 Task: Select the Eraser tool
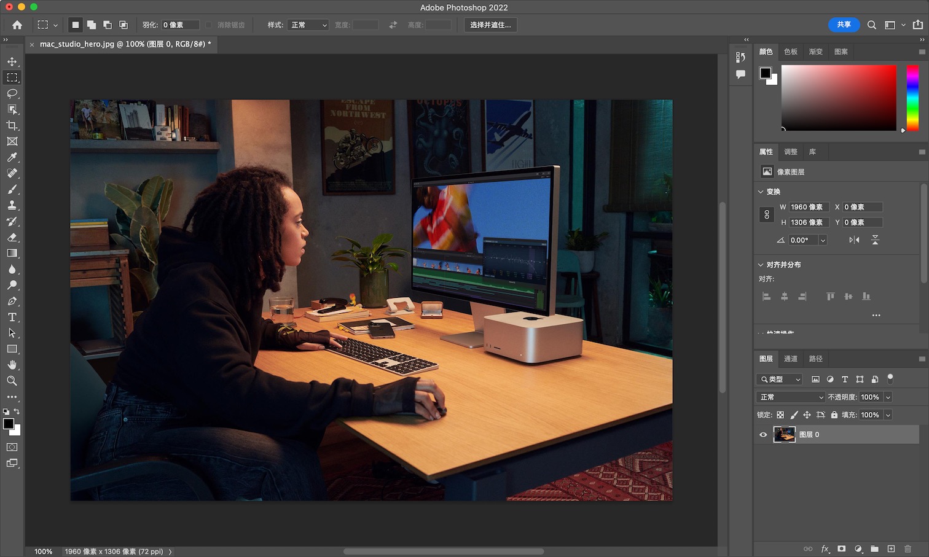[x=12, y=237]
